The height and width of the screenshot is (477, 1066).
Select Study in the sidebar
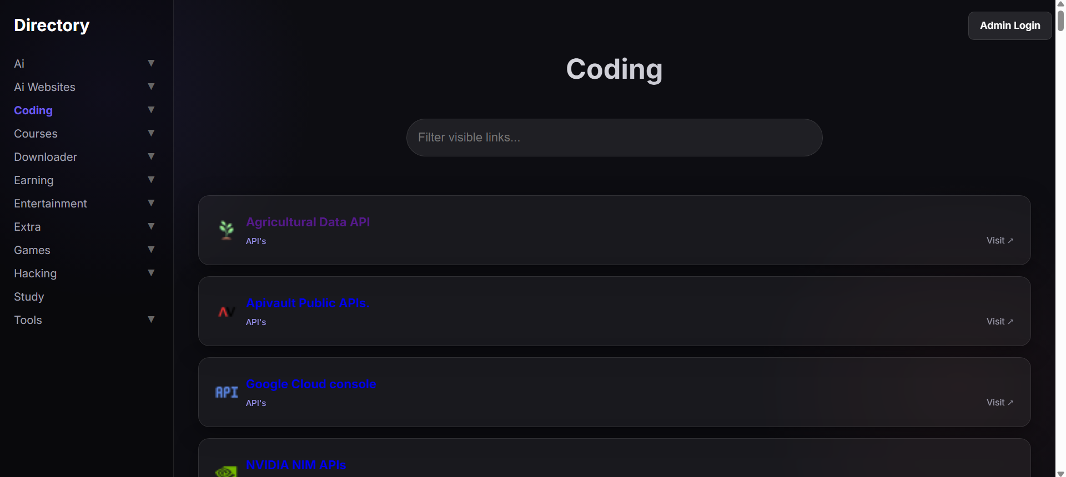[29, 297]
